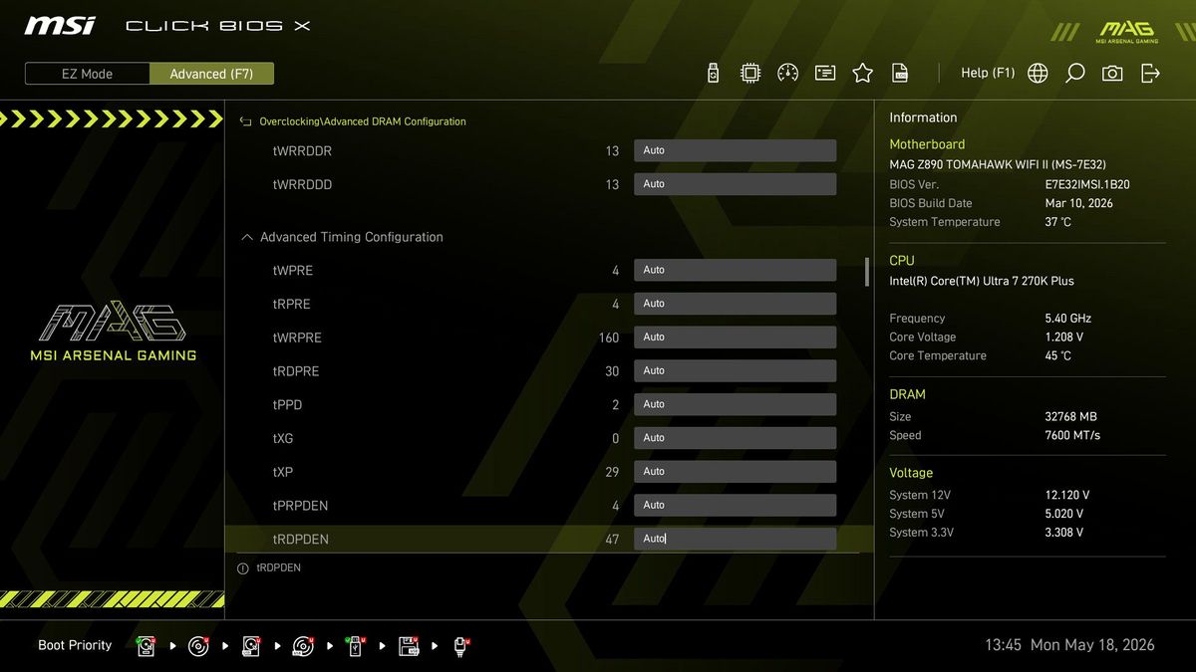The image size is (1196, 672).
Task: Open the tRPRE Auto value field
Action: (735, 304)
